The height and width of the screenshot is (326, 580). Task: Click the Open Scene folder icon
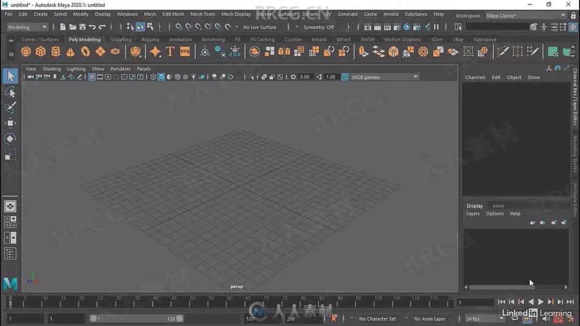[x=72, y=27]
